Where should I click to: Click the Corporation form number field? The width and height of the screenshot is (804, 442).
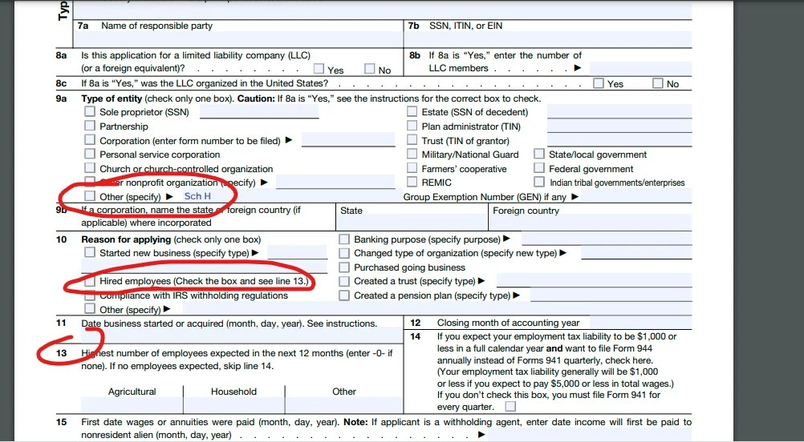(x=348, y=139)
